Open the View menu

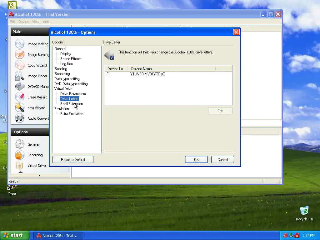(x=36, y=22)
